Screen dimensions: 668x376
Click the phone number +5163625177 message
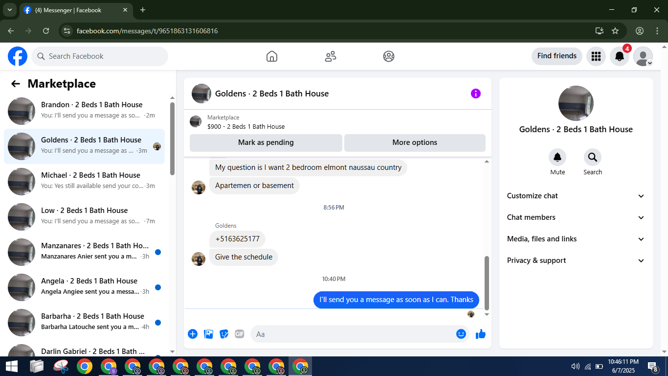click(238, 239)
